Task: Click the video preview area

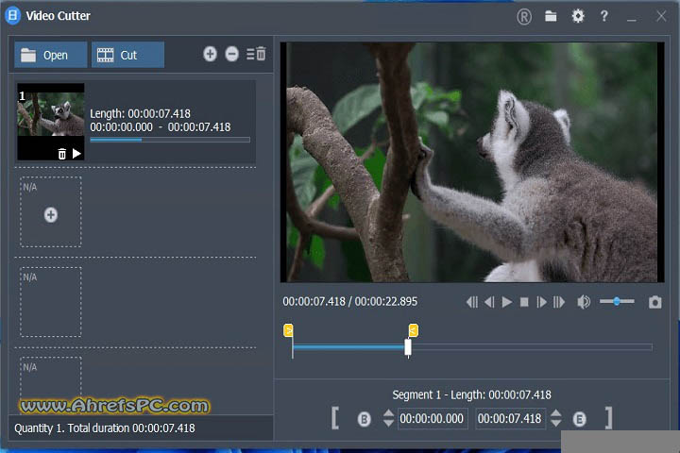Action: point(472,162)
